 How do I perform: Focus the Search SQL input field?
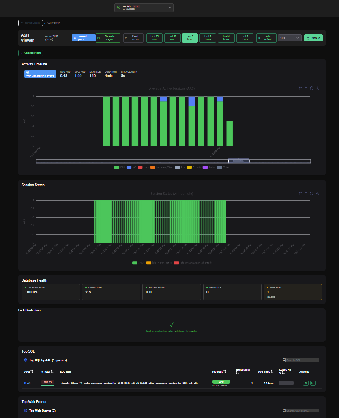click(x=302, y=360)
